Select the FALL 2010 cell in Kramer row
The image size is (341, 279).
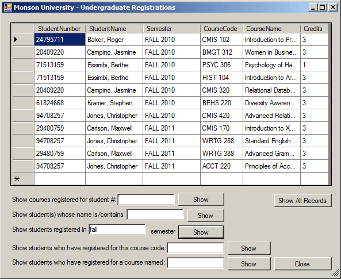(x=171, y=103)
